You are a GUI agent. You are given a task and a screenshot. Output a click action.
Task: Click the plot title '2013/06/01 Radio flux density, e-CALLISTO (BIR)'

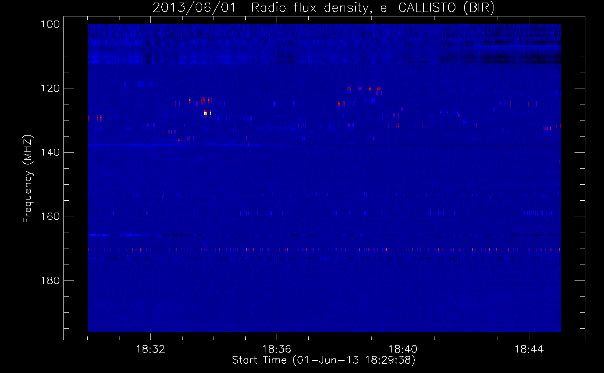click(x=324, y=7)
